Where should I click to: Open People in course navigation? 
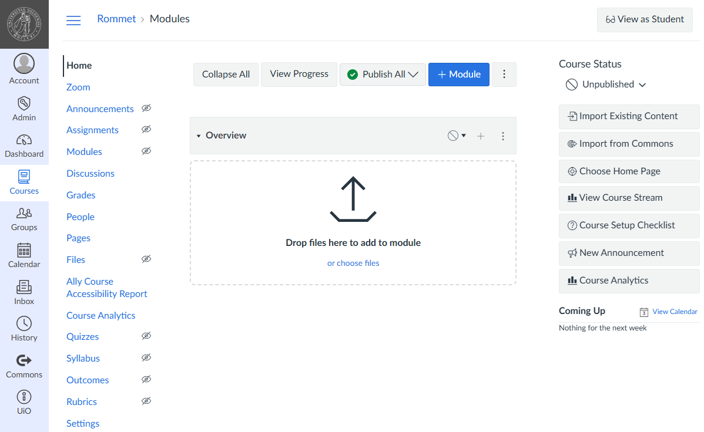tap(81, 217)
